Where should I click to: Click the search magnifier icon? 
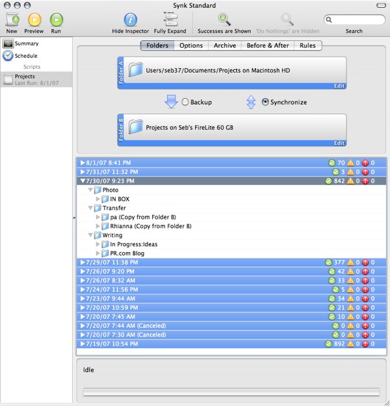click(329, 19)
